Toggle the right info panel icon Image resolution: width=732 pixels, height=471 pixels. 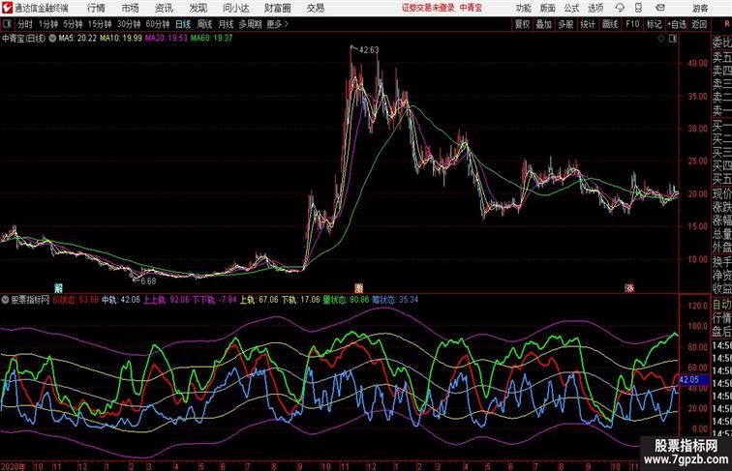point(673,39)
